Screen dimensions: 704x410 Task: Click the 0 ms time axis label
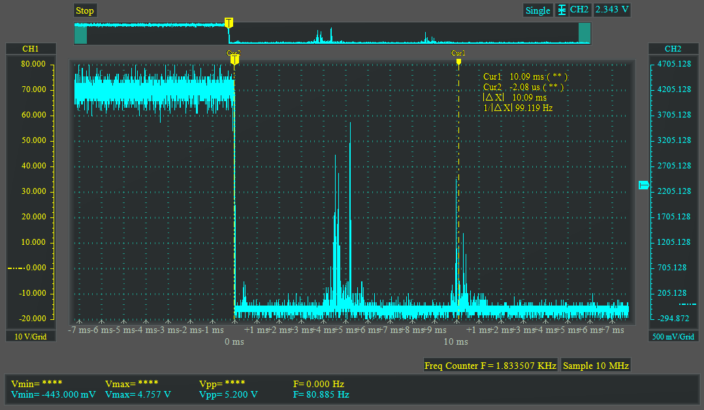pos(234,341)
